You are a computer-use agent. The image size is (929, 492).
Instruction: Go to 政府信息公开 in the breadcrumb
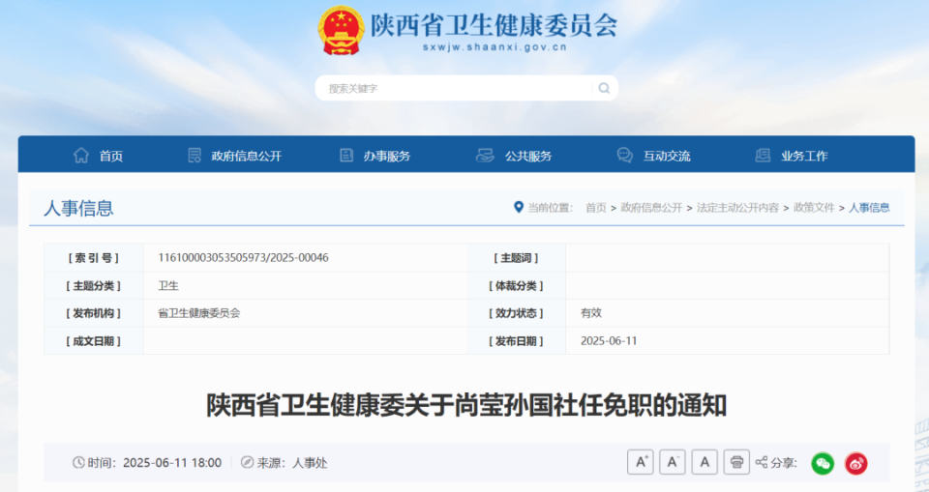pyautogui.click(x=651, y=207)
